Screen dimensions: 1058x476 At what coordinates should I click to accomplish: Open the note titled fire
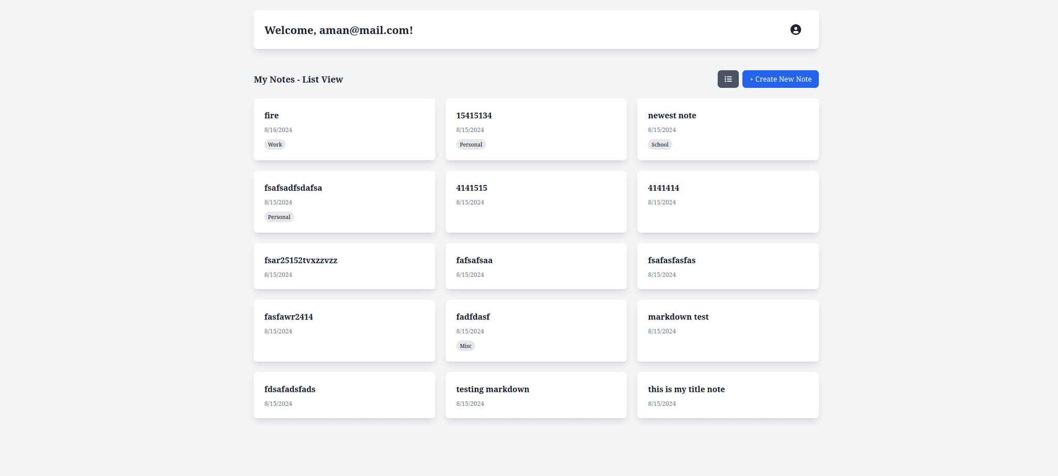click(344, 129)
